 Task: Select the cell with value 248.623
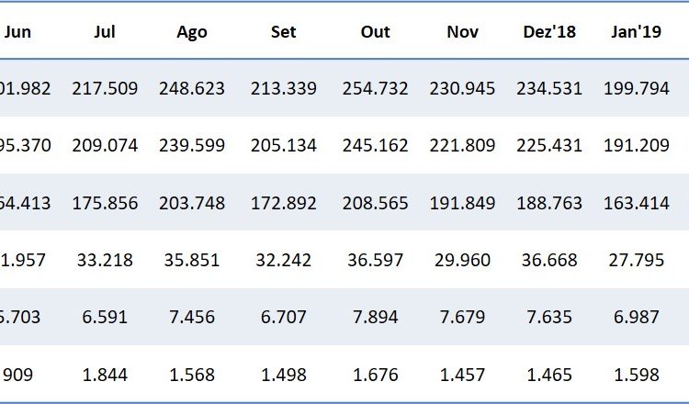coord(192,89)
